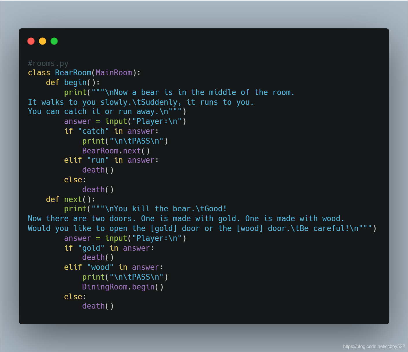This screenshot has height=352, width=408.
Task: Select the BearRoom class name
Action: click(x=73, y=73)
